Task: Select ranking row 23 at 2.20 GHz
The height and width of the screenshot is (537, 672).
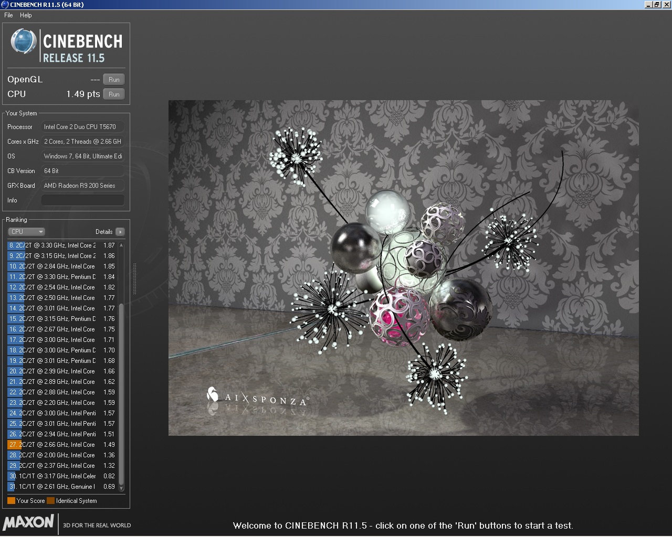Action: coord(62,403)
